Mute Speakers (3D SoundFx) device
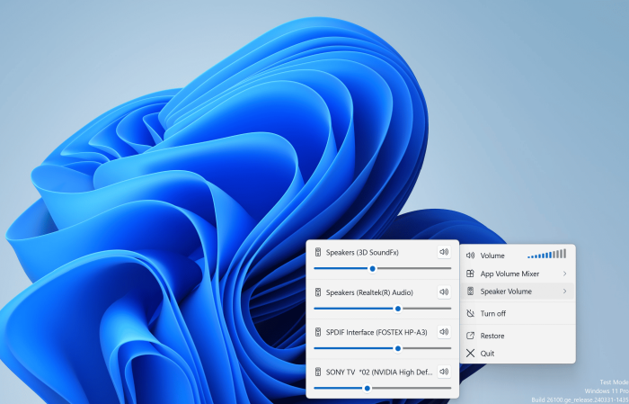This screenshot has height=404, width=629. (x=444, y=252)
